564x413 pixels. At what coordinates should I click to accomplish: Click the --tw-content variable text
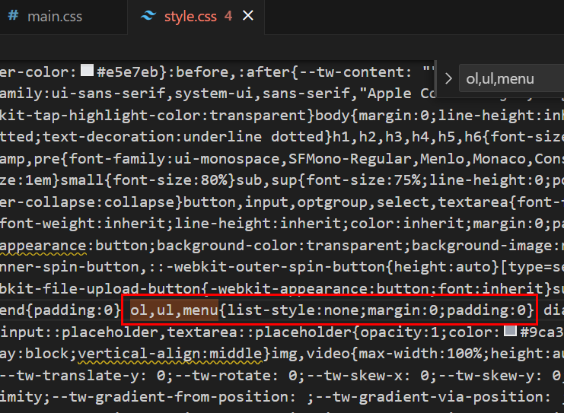click(367, 71)
